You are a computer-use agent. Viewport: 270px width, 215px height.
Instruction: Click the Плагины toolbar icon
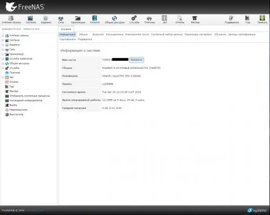point(150,19)
